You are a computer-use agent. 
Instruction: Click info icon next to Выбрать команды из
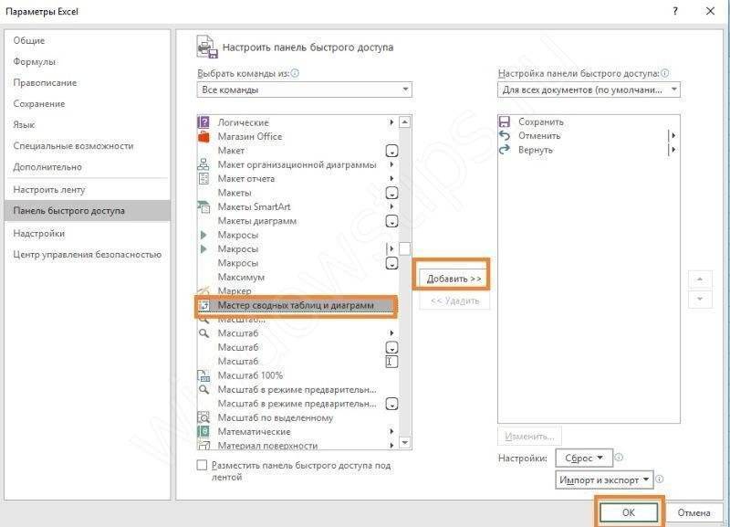click(x=295, y=73)
